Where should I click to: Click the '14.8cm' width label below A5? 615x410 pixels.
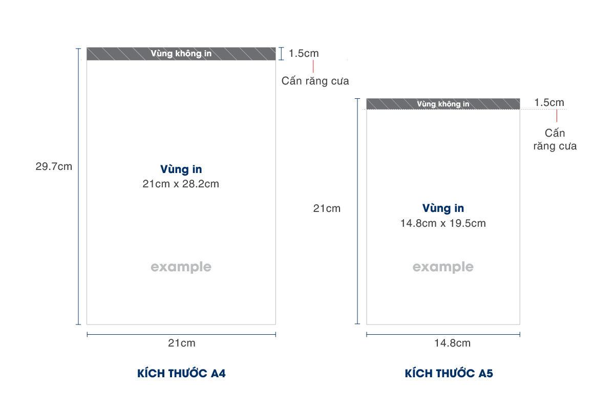tap(453, 343)
